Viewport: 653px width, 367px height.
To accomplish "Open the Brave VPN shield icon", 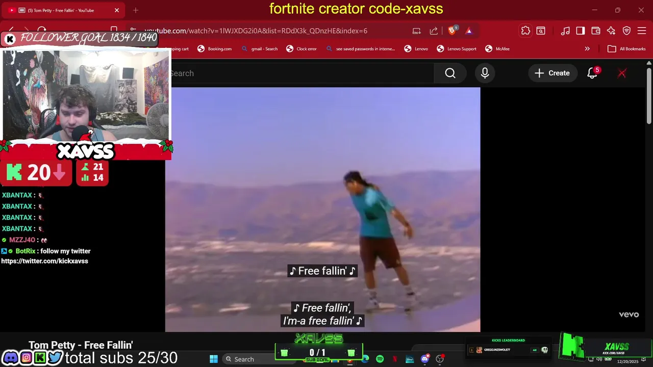I will [x=626, y=31].
